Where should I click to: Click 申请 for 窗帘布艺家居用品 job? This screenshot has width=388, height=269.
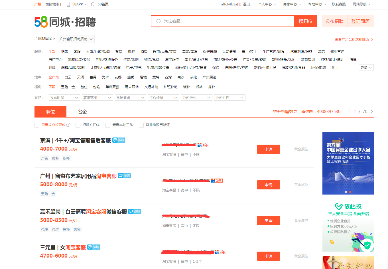[269, 185]
